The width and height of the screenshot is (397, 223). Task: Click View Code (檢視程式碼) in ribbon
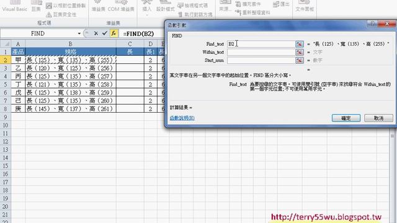tap(192, 6)
